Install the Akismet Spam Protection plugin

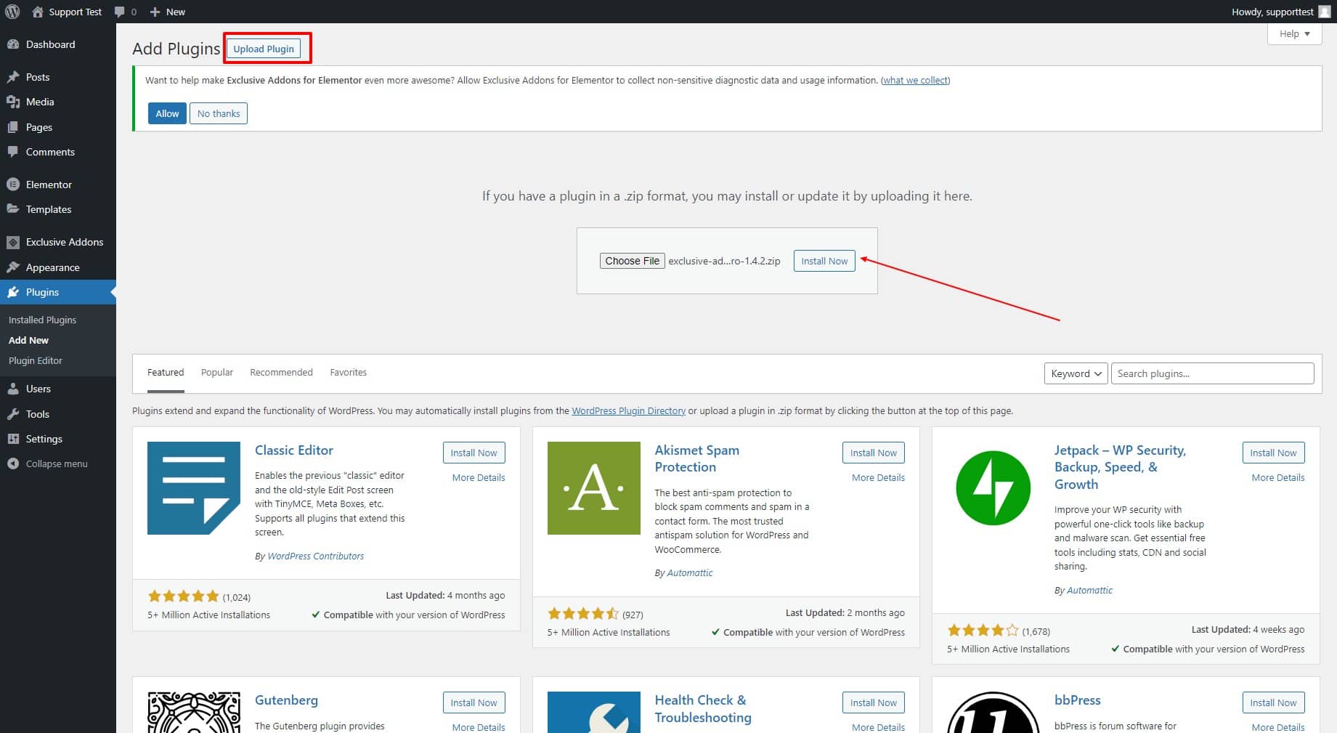pos(874,453)
